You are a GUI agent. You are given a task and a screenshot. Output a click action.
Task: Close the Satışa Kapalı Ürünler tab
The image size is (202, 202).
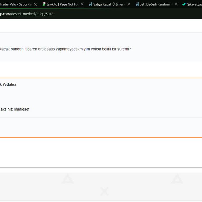129,4
